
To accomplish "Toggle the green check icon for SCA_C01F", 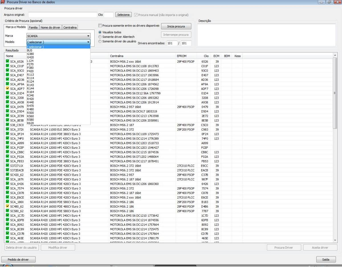I will click(x=7, y=66).
